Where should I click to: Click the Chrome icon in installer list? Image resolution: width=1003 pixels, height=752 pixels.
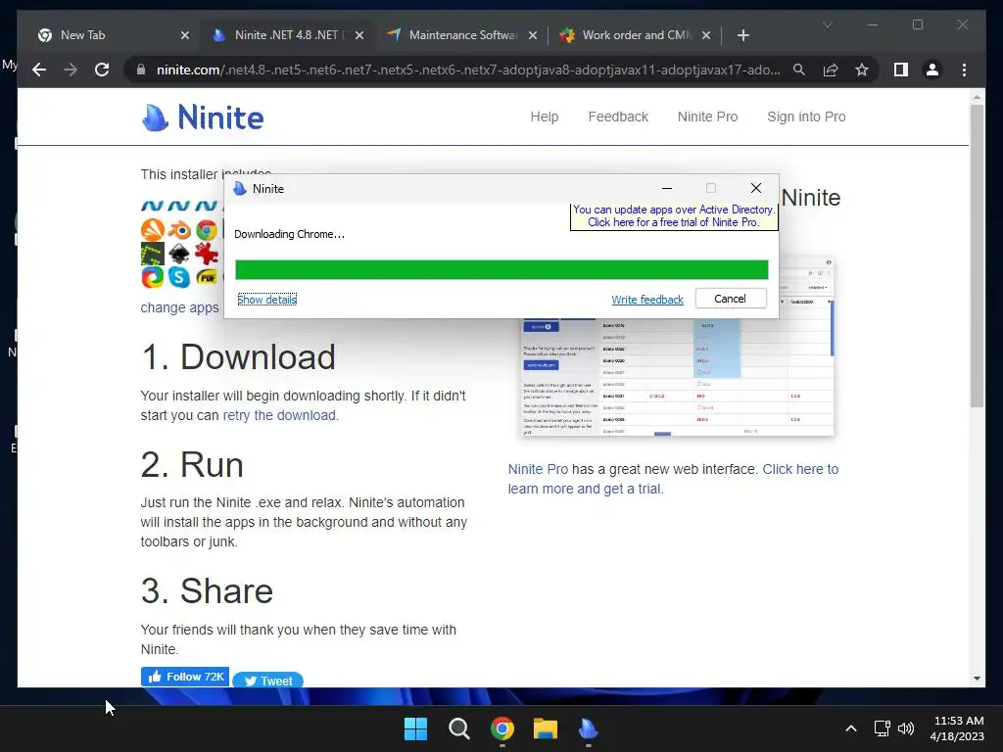coord(207,229)
